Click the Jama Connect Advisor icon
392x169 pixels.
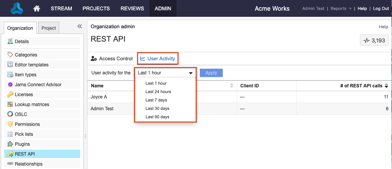[x=10, y=84]
